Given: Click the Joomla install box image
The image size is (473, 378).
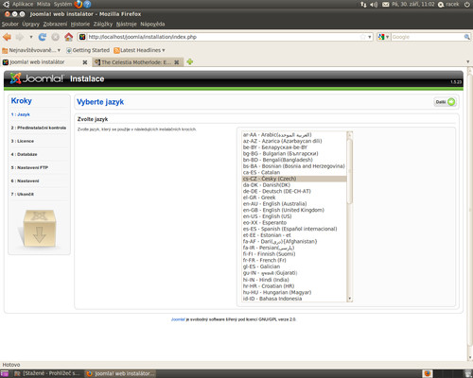Looking at the screenshot, I should pos(39,229).
